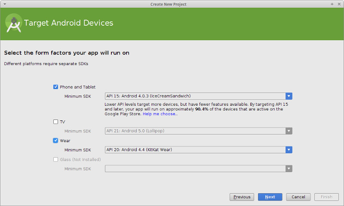The height and width of the screenshot is (206, 344).
Task: Uncheck the Phone and Tablet checkbox
Action: click(55, 87)
